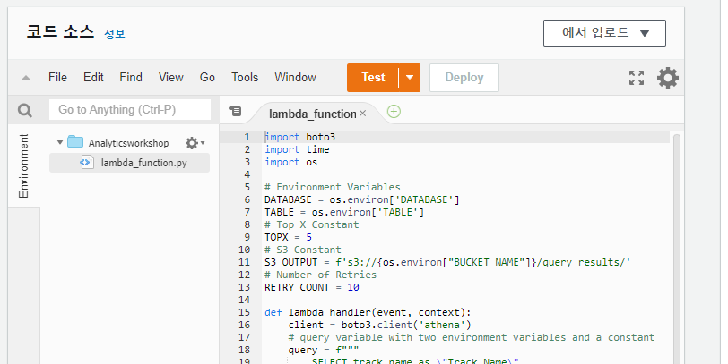The width and height of the screenshot is (728, 364).
Task: Click line number 15 in gutter
Action: tap(244, 312)
